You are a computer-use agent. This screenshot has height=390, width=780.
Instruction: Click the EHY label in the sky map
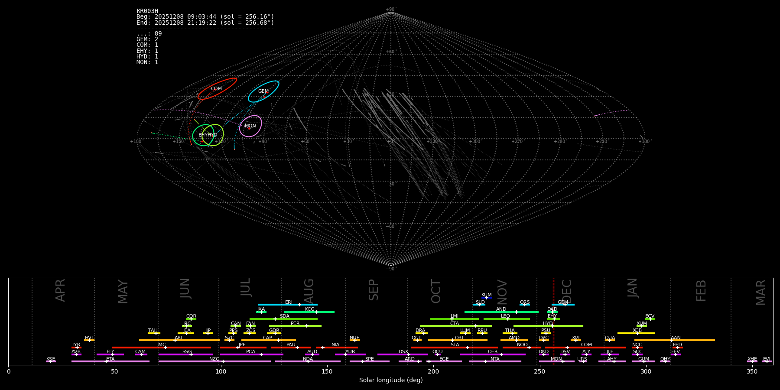[x=203, y=135]
